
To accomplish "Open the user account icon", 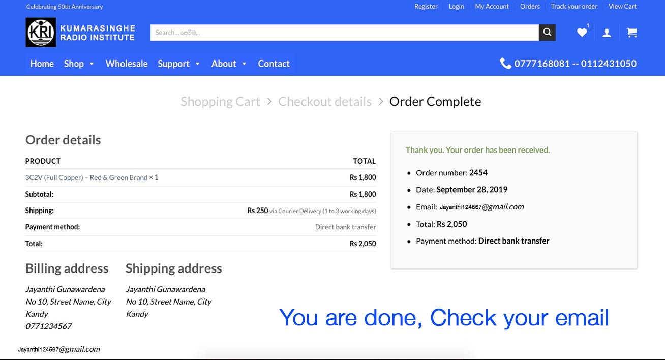I will pos(607,33).
